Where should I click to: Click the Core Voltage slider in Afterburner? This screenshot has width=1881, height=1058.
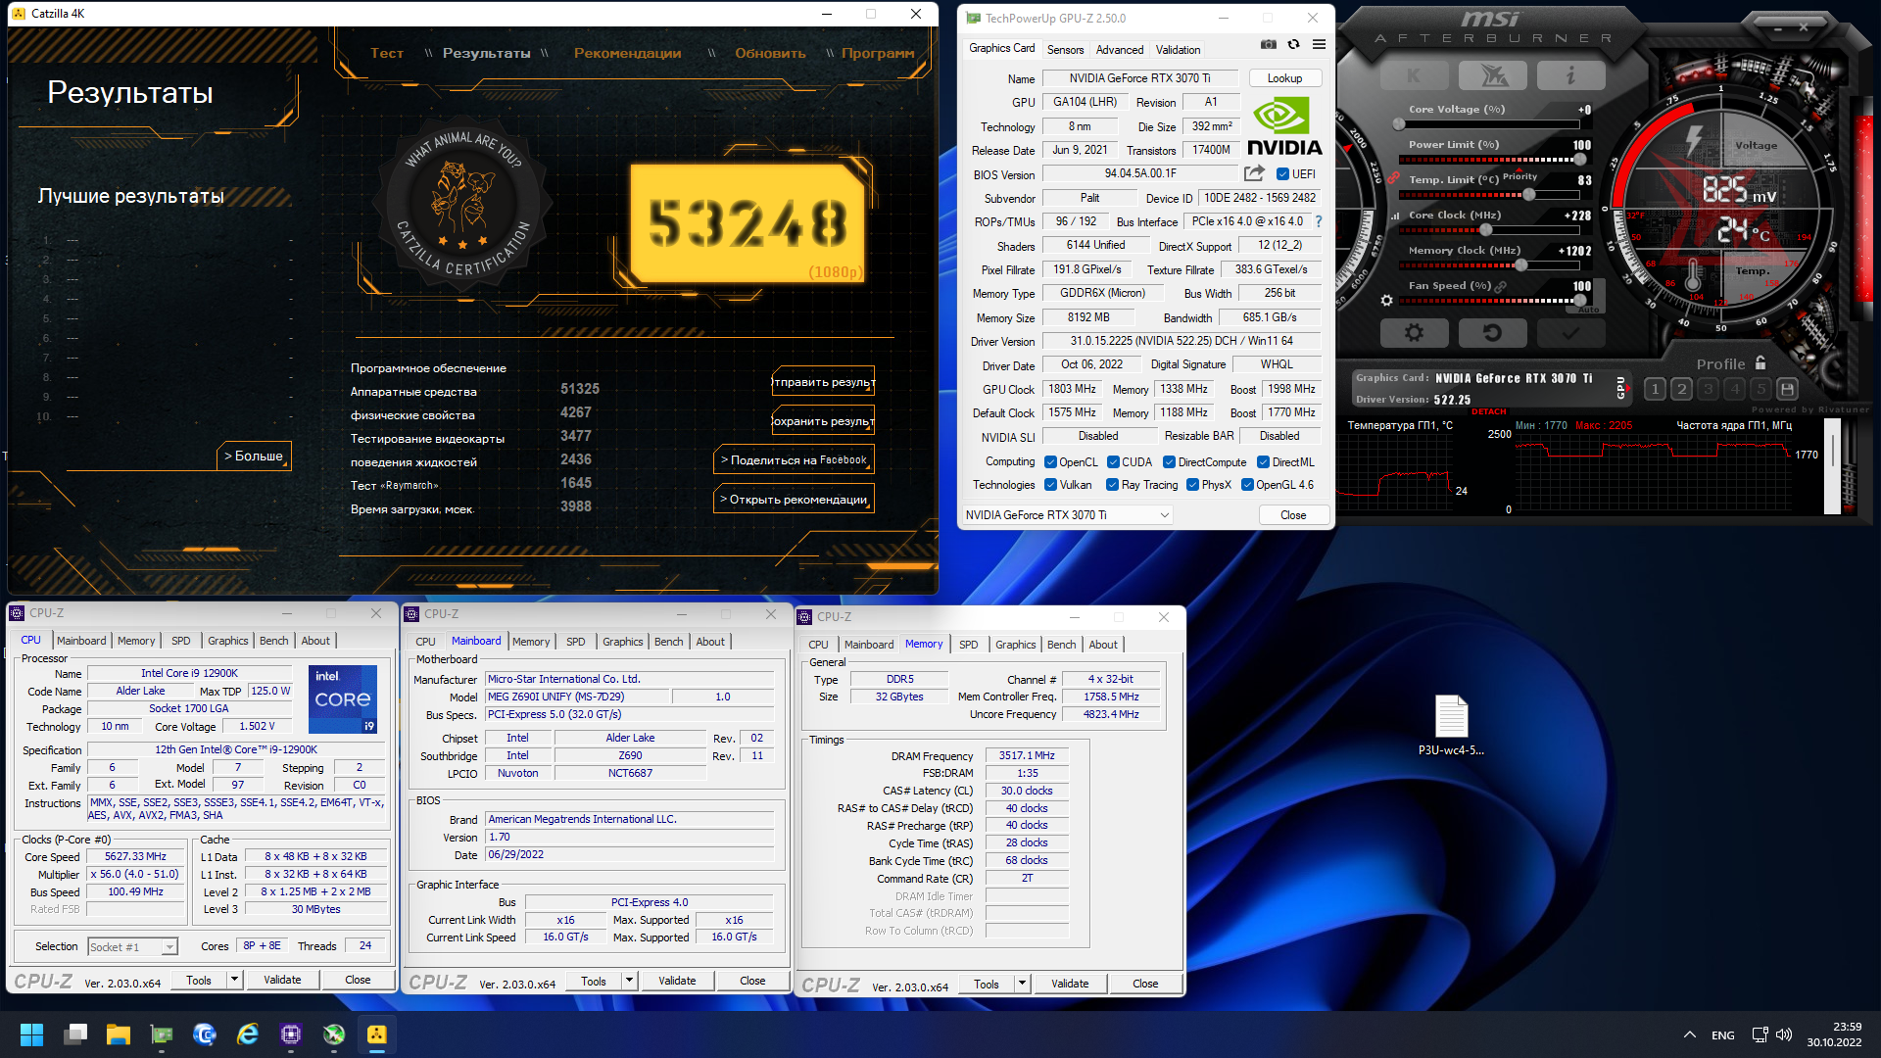pyautogui.click(x=1488, y=124)
